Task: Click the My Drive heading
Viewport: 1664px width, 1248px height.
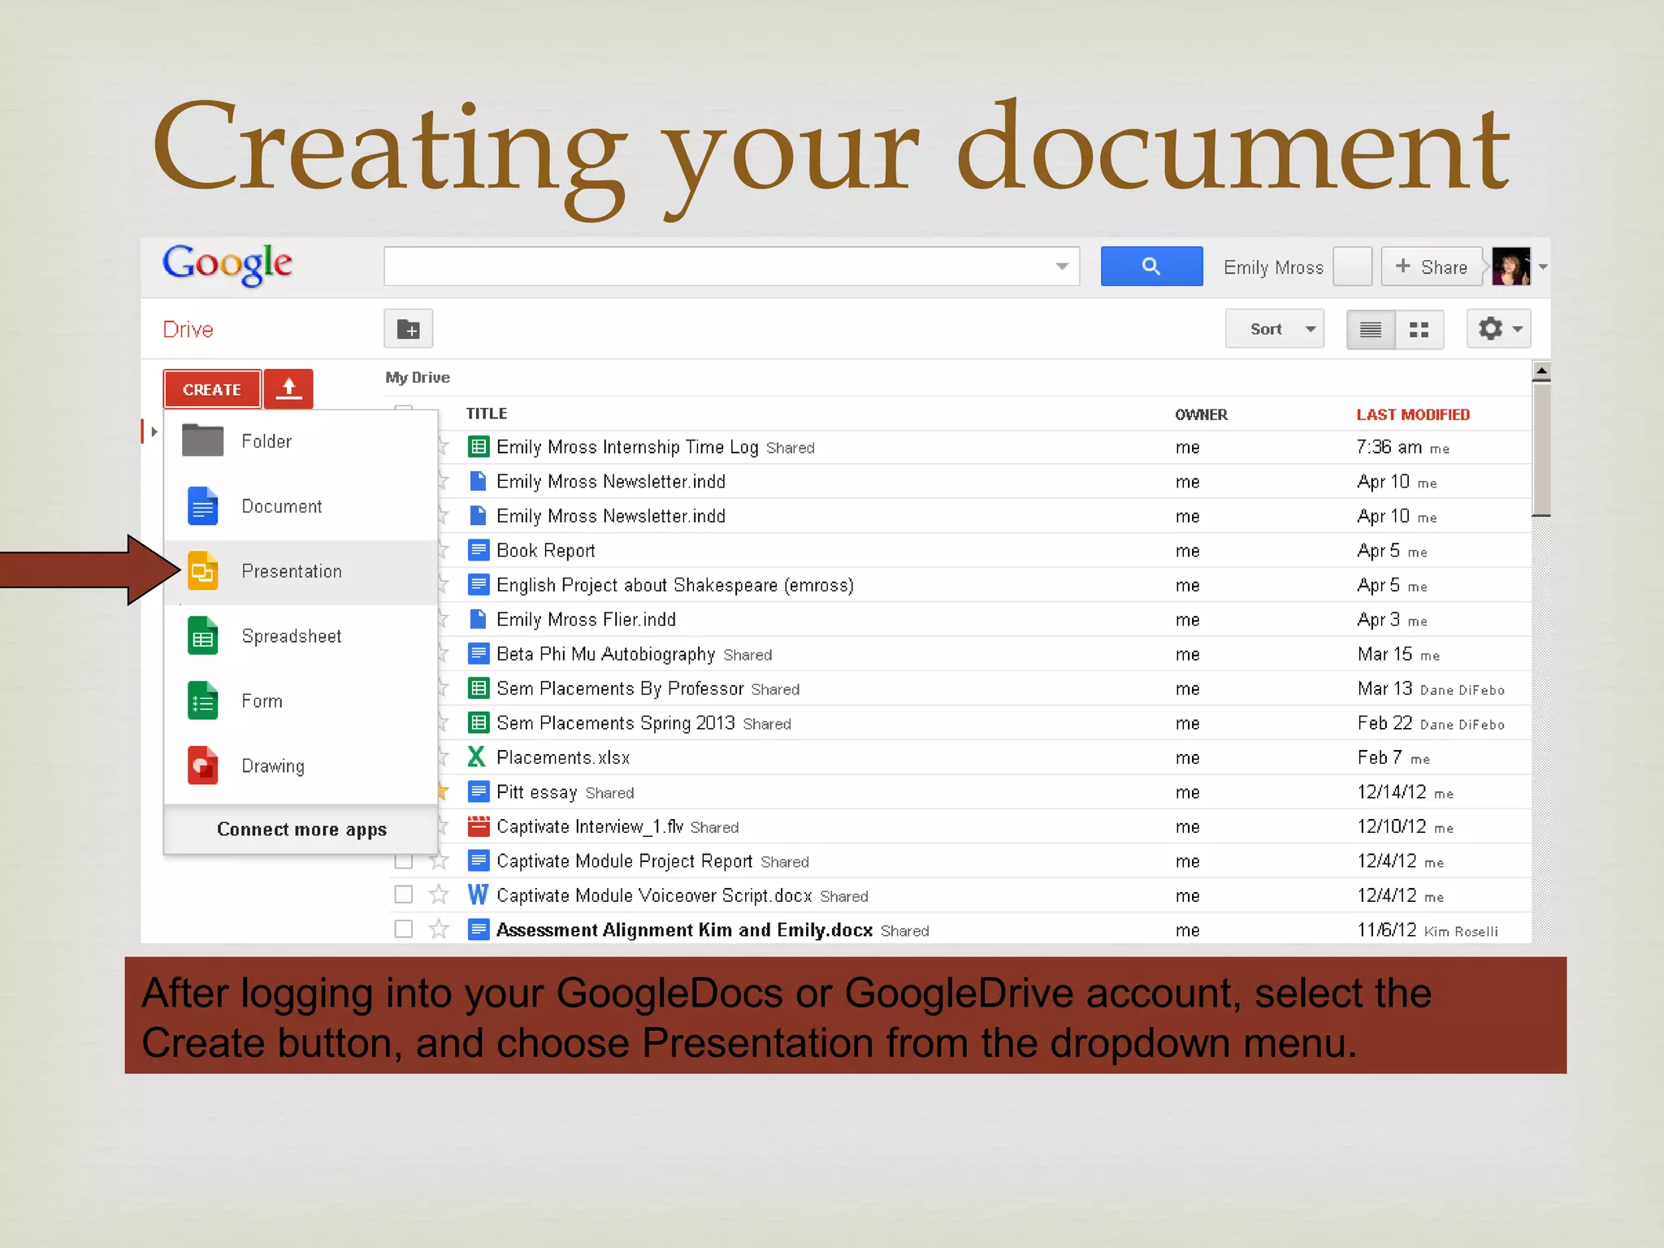Action: pyautogui.click(x=418, y=377)
